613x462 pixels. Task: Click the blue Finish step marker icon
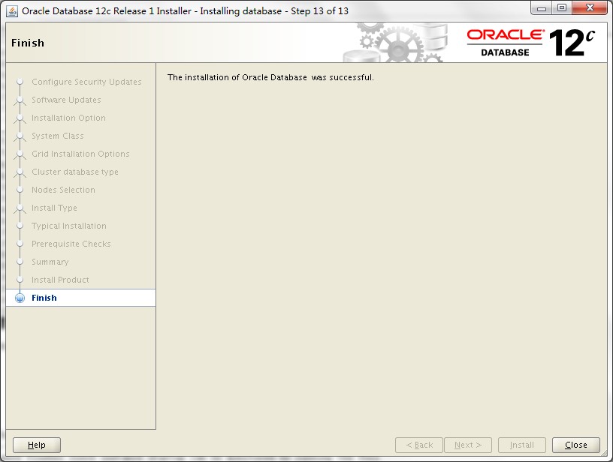pyautogui.click(x=20, y=298)
